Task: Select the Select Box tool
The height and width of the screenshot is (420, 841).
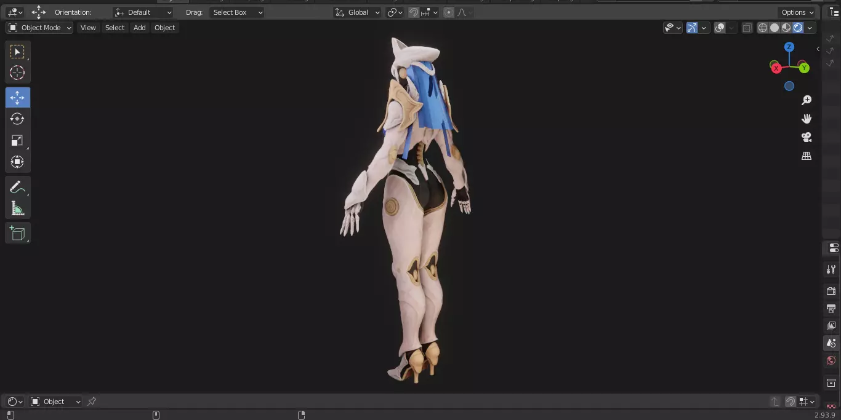Action: click(x=17, y=52)
